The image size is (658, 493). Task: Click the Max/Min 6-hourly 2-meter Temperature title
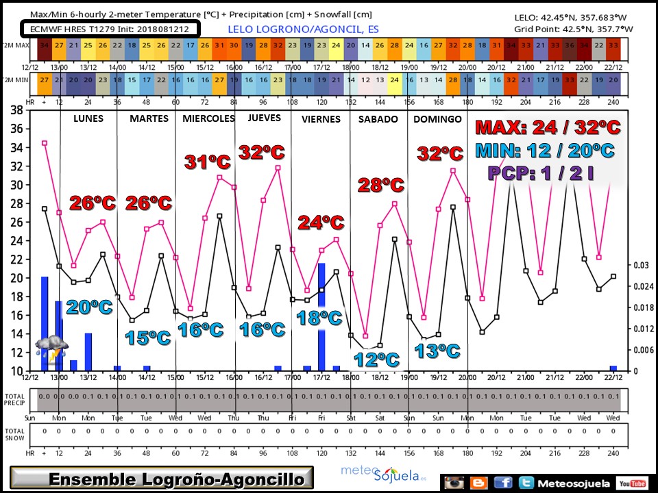click(x=201, y=14)
